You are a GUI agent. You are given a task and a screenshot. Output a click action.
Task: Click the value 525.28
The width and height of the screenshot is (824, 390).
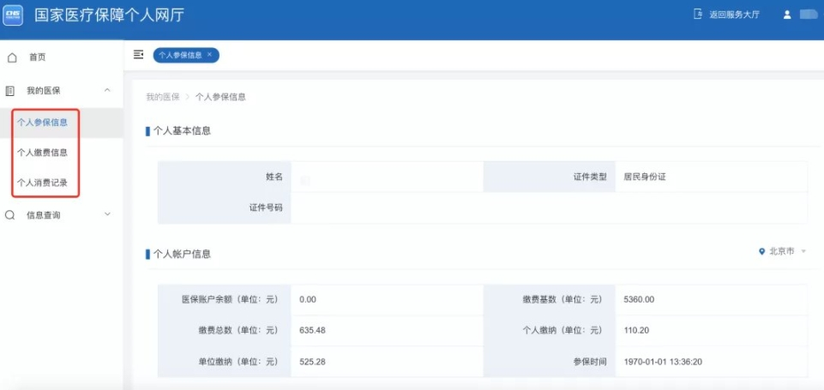[x=312, y=362]
